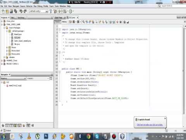186x140 pixels.
Task: Toggle Sort by Source in Navigator
Action: coord(33,125)
